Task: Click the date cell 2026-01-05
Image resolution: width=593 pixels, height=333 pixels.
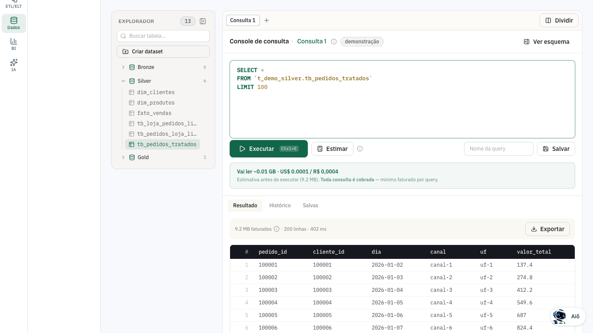Action: [387, 303]
